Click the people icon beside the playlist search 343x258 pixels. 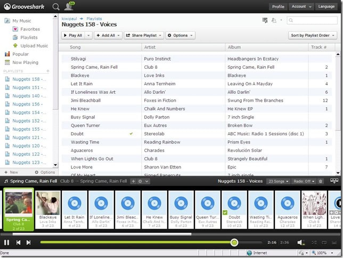(274, 20)
